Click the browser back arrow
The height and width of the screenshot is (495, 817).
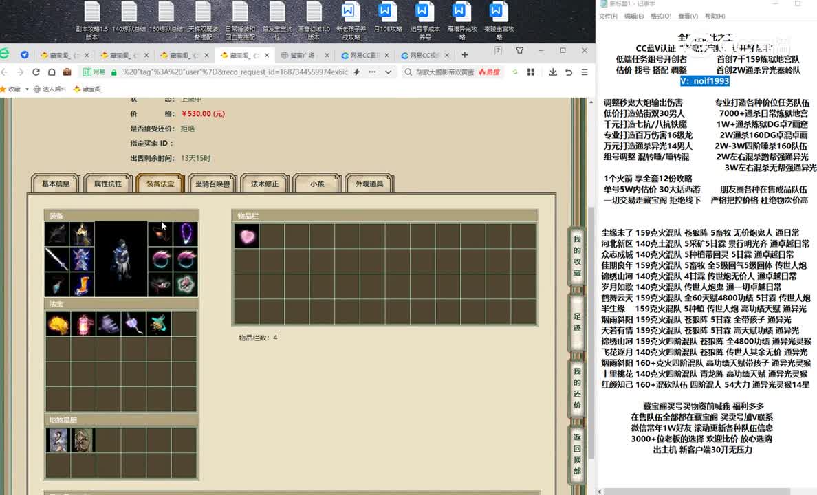pos(5,72)
